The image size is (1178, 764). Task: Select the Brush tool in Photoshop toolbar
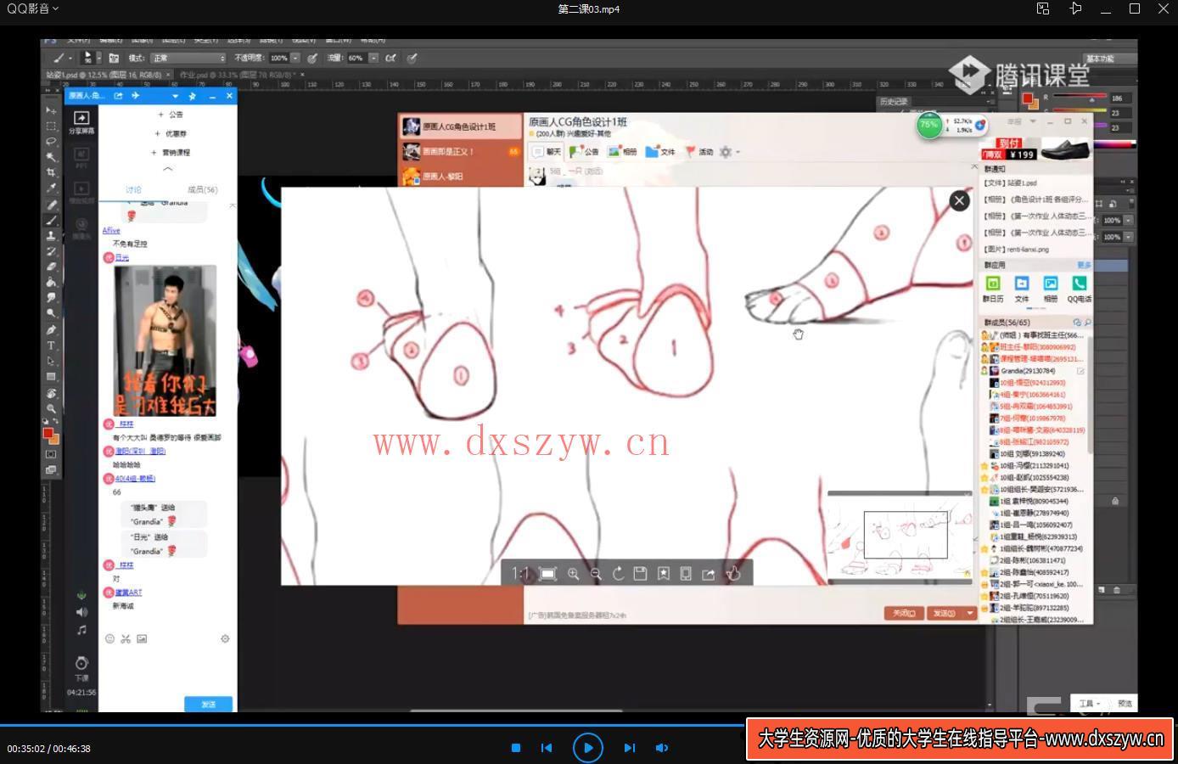(x=51, y=220)
